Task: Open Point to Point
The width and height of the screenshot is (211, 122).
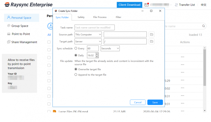Action: tap(21, 34)
